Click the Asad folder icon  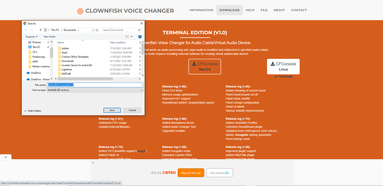(59, 52)
